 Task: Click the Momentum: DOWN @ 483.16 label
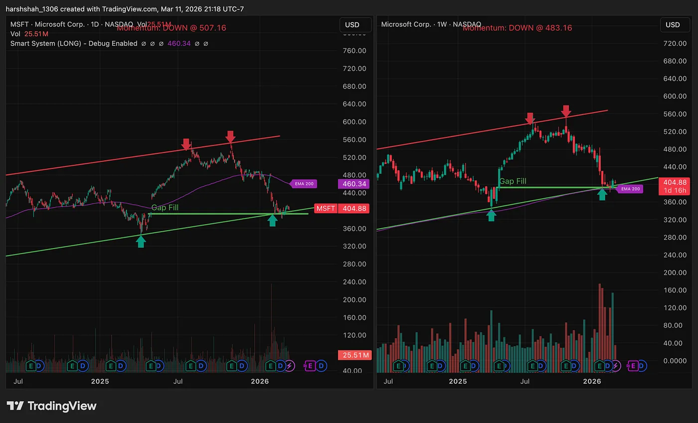[x=518, y=28]
